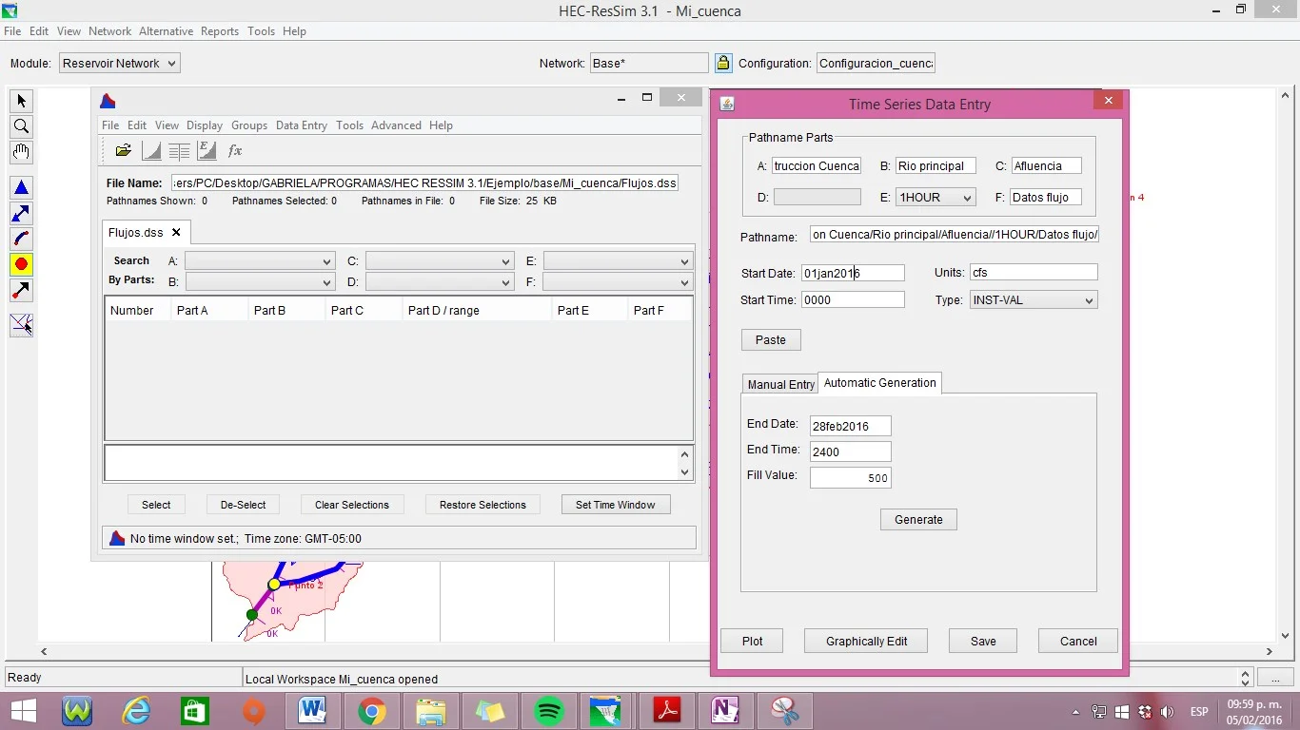Open the Search By Parts E dropdown
1300x730 pixels.
(x=618, y=261)
